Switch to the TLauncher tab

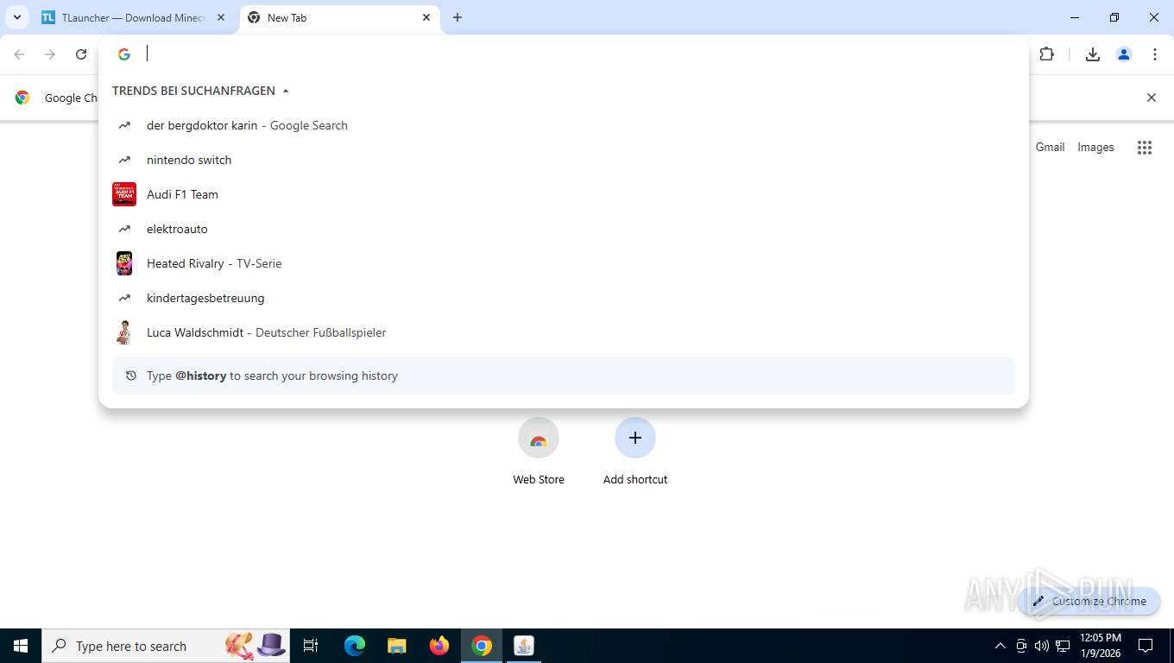[x=134, y=17]
